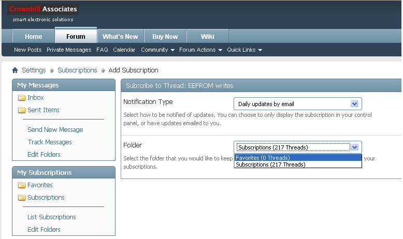Image resolution: width=403 pixels, height=239 pixels.
Task: Click the Folder dropdown arrow
Action: tap(355, 147)
